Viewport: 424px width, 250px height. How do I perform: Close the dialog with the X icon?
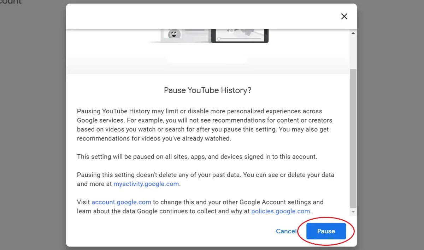point(344,16)
